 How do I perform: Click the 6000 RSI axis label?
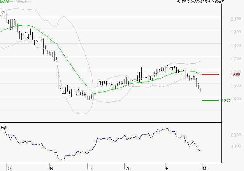(236, 135)
